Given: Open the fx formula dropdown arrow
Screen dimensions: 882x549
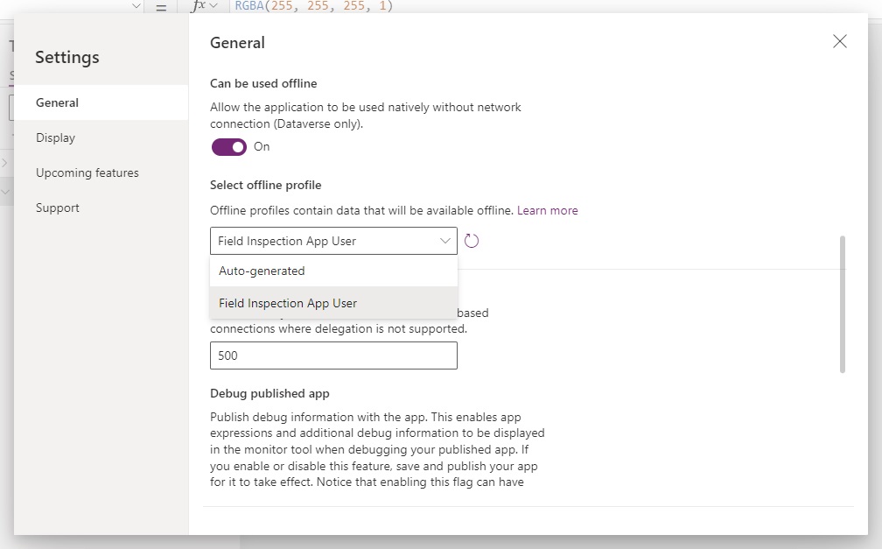Looking at the screenshot, I should pyautogui.click(x=213, y=6).
